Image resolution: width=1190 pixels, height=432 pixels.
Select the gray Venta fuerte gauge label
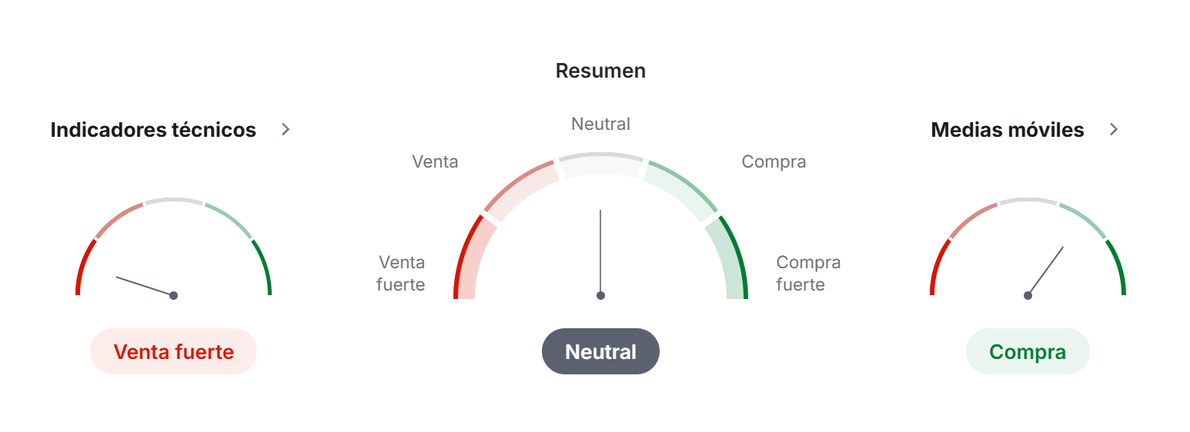[x=401, y=273]
